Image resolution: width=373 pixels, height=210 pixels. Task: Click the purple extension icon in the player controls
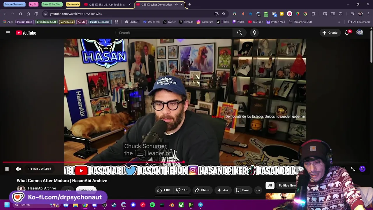click(x=363, y=169)
